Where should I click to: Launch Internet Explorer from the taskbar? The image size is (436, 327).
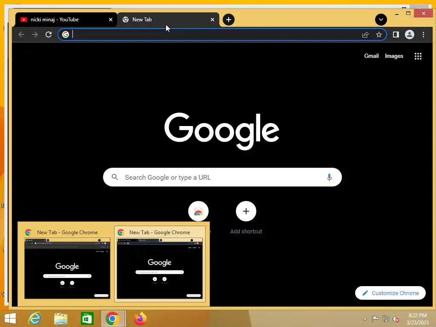click(35, 318)
